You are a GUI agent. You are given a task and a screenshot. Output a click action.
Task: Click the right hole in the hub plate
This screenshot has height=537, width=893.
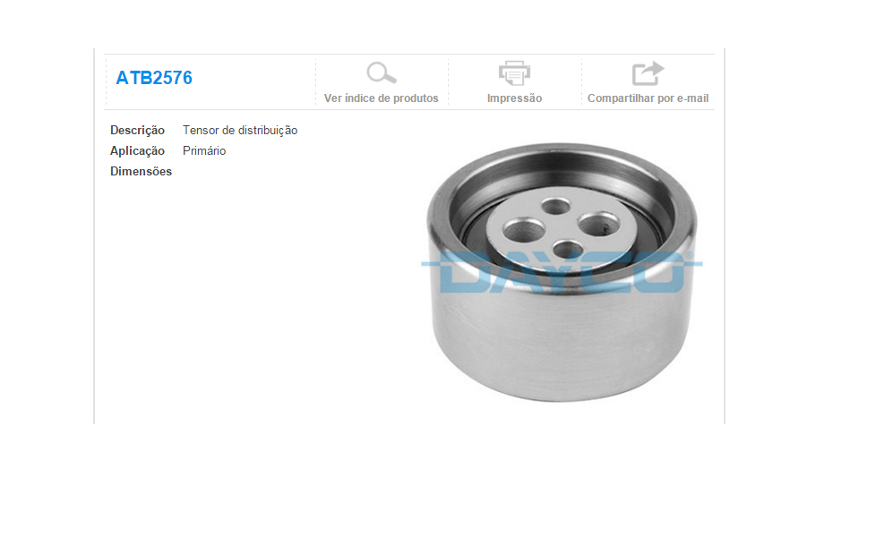[598, 223]
